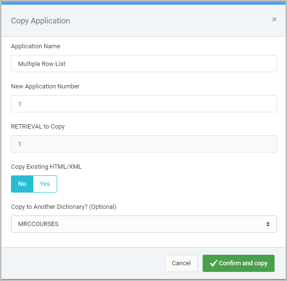Click the New Application Number label

pos(45,86)
